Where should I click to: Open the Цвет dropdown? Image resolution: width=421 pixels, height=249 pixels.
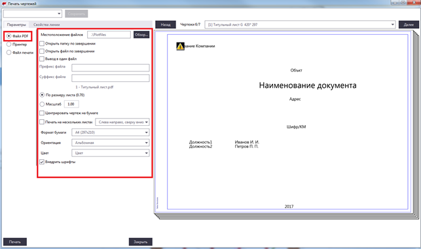[x=111, y=153]
